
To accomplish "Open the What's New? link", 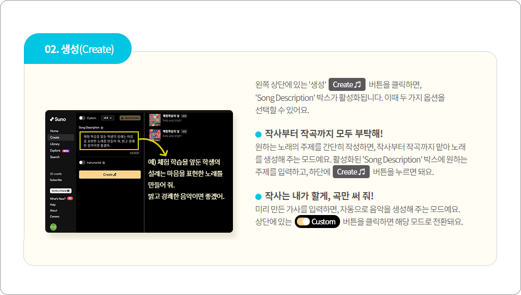I will coord(58,198).
